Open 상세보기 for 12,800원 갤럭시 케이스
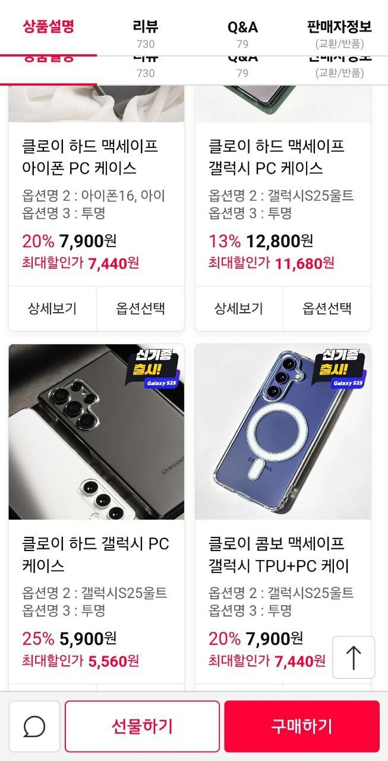 coord(239,309)
